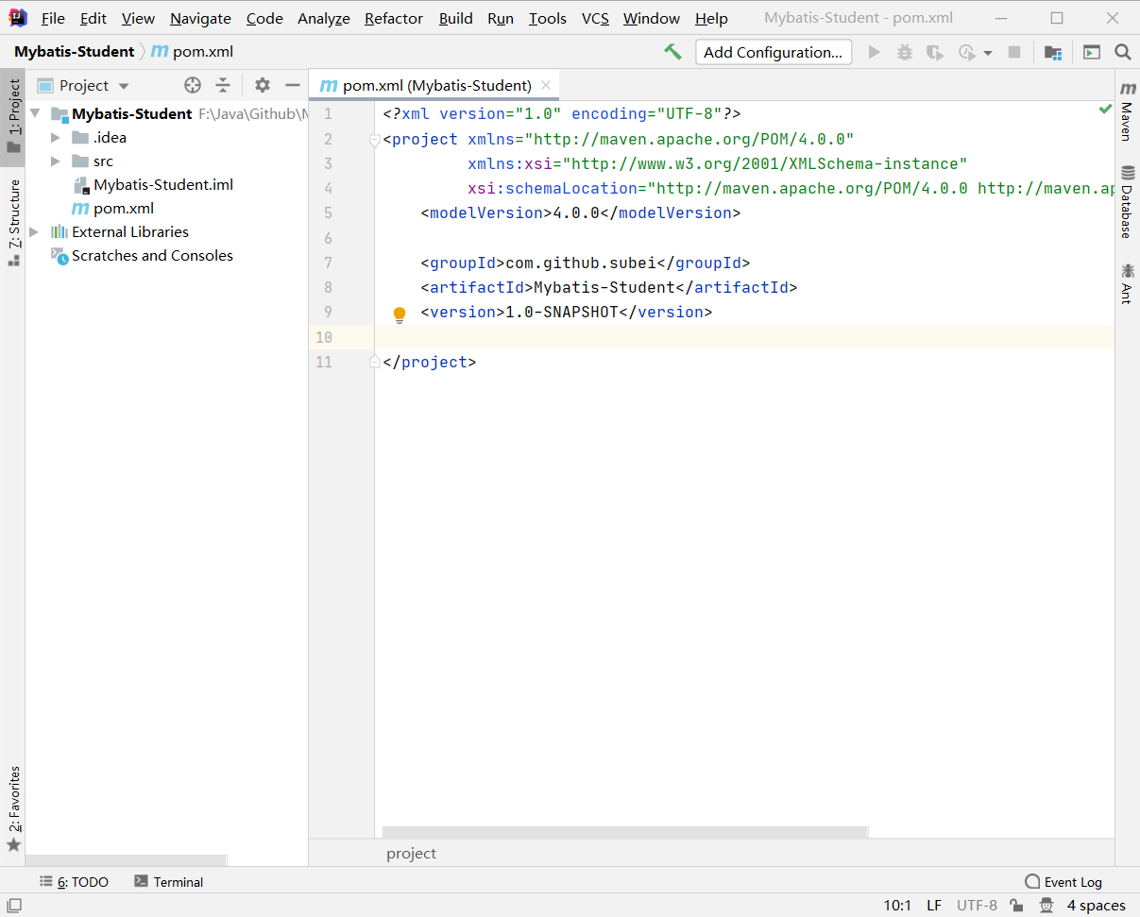Click the editor horizontal scrollbar
Image resolution: width=1140 pixels, height=917 pixels.
624,832
